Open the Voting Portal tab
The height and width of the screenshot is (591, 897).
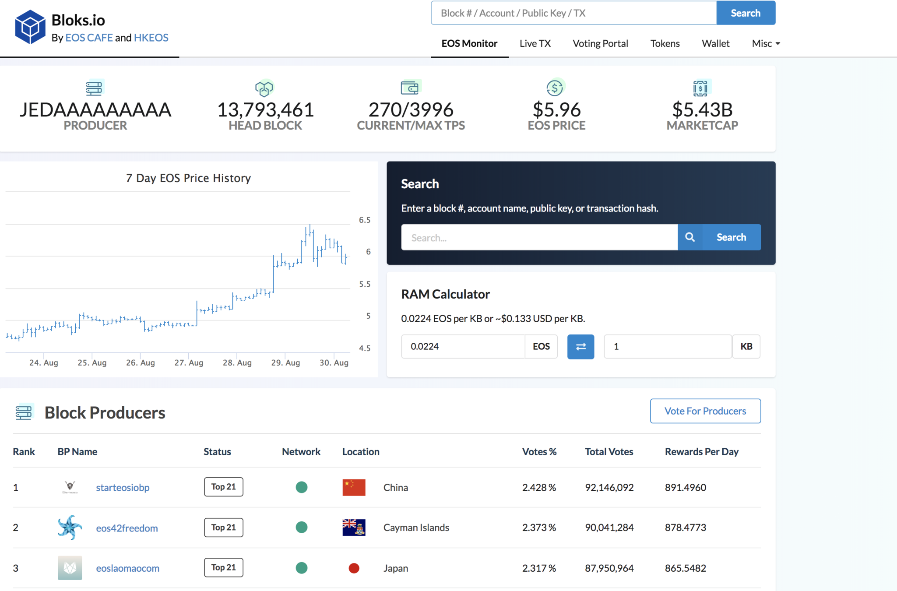600,43
